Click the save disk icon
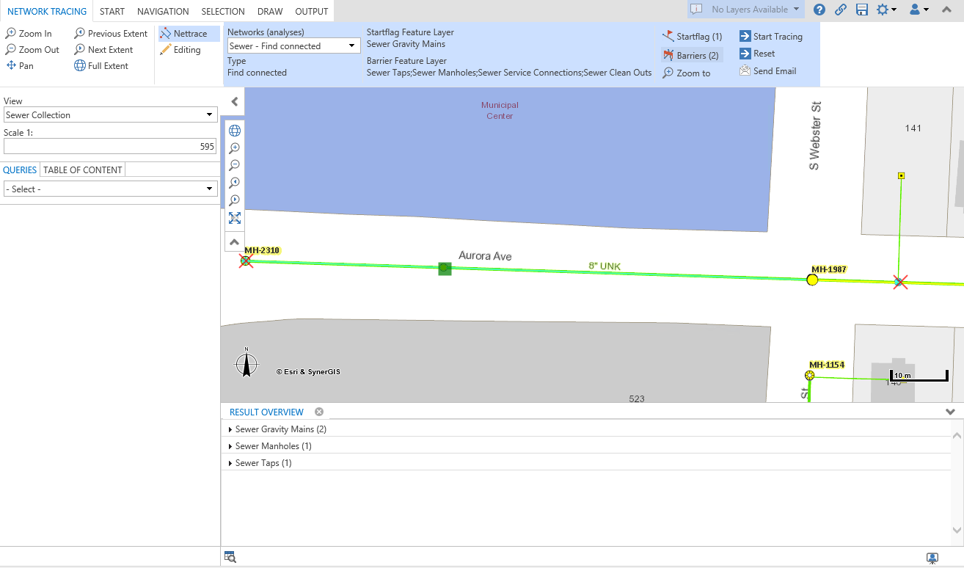This screenshot has height=568, width=964. [861, 10]
